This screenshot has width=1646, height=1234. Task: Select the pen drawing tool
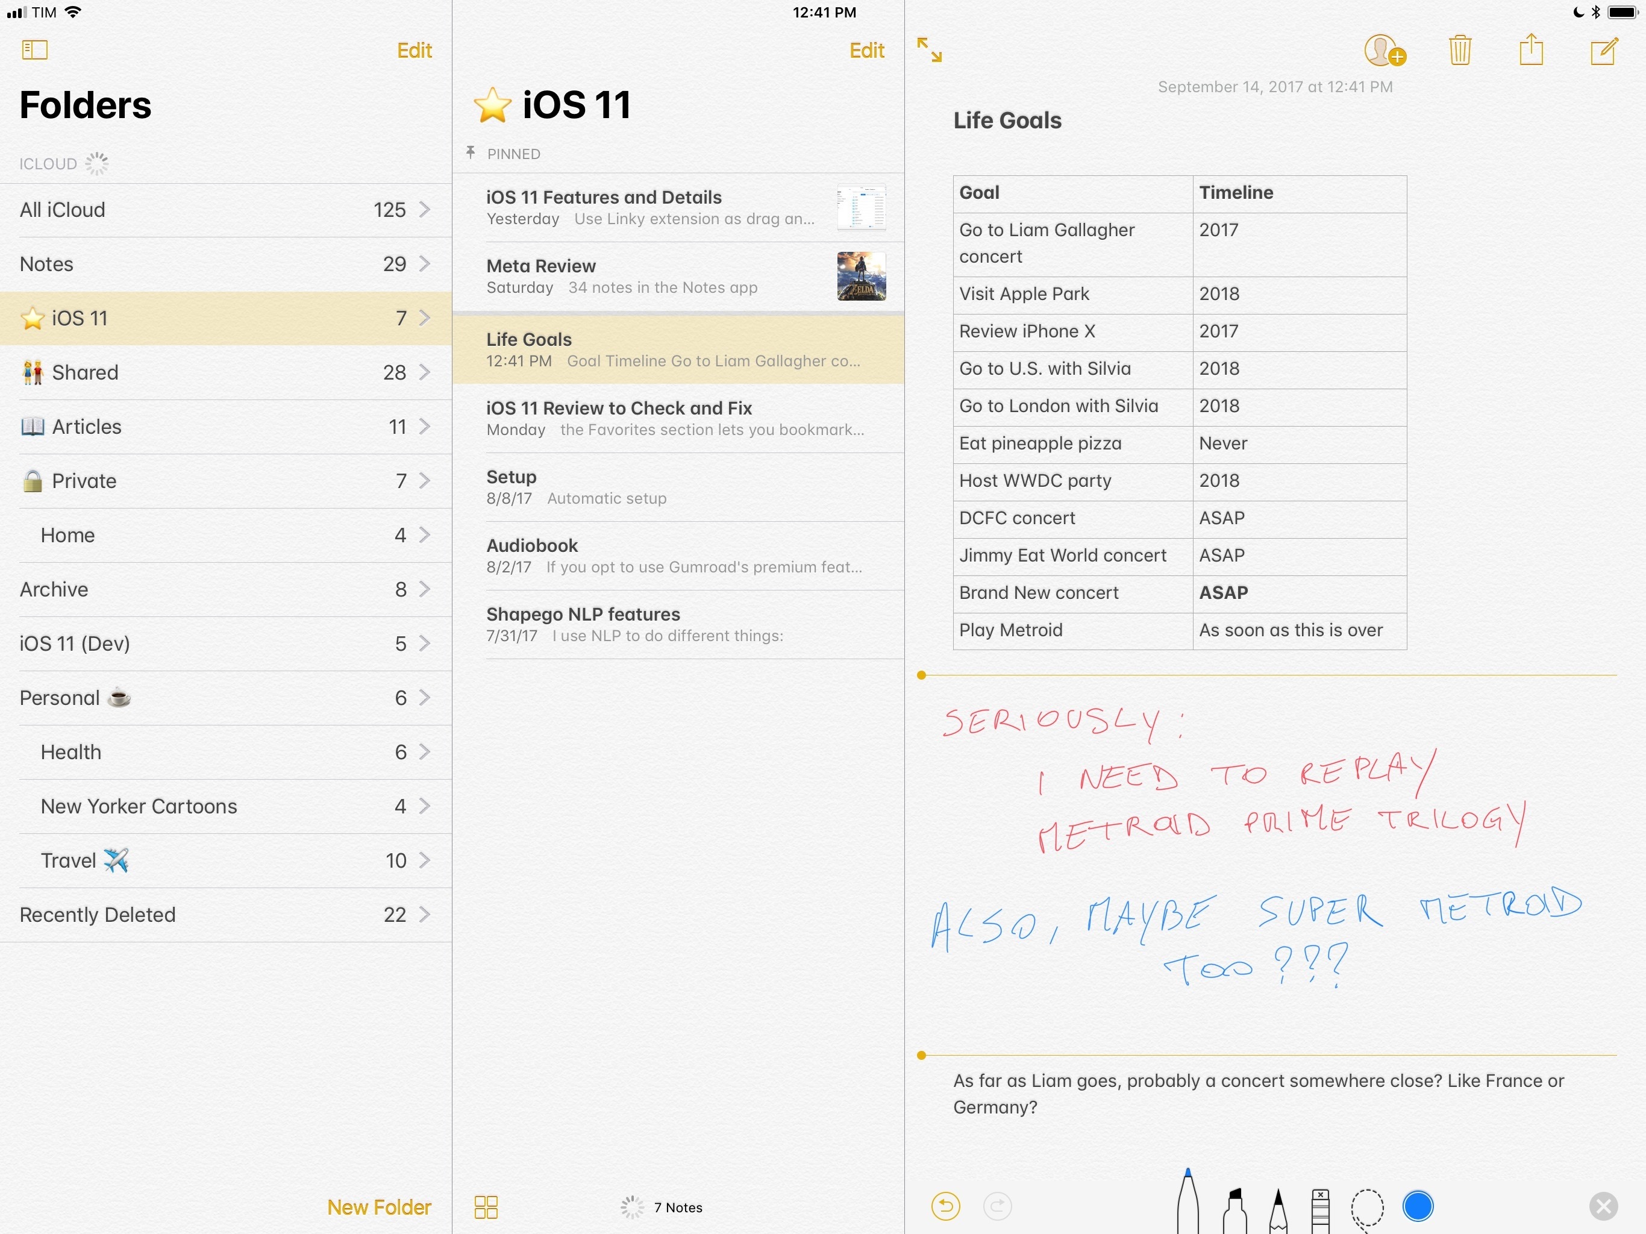click(1188, 1202)
